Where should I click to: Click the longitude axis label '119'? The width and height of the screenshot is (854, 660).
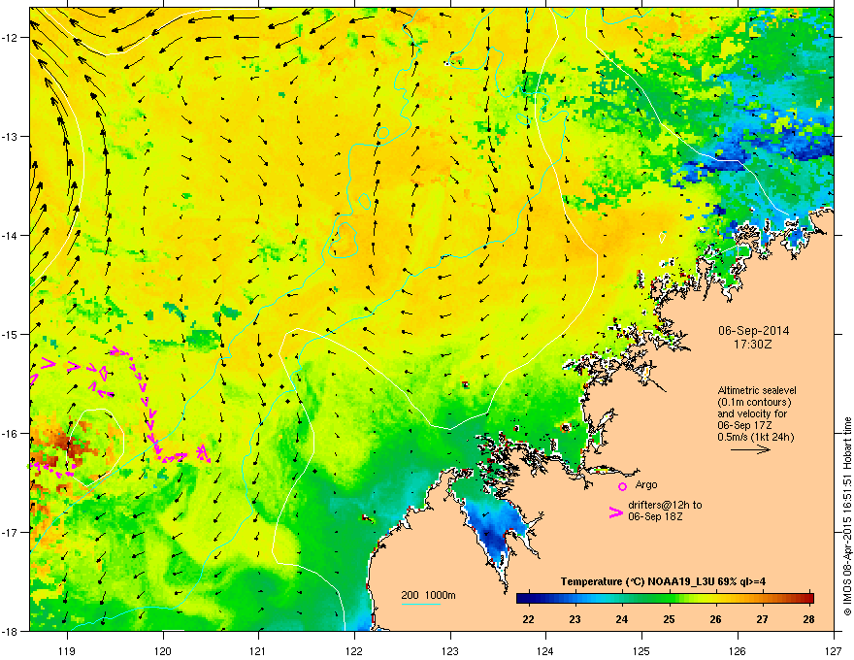tap(68, 650)
